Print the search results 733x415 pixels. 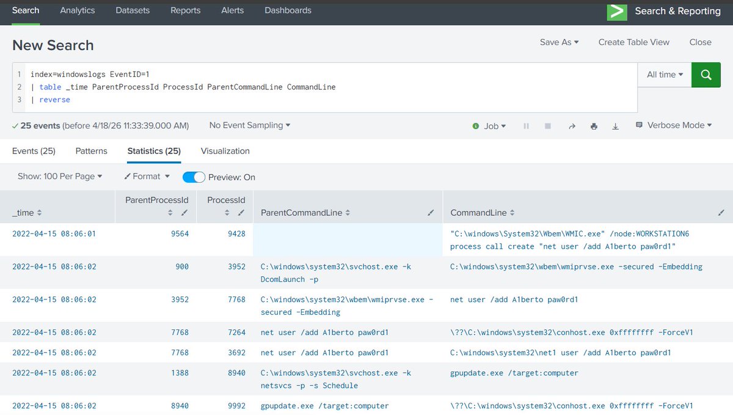pos(593,126)
